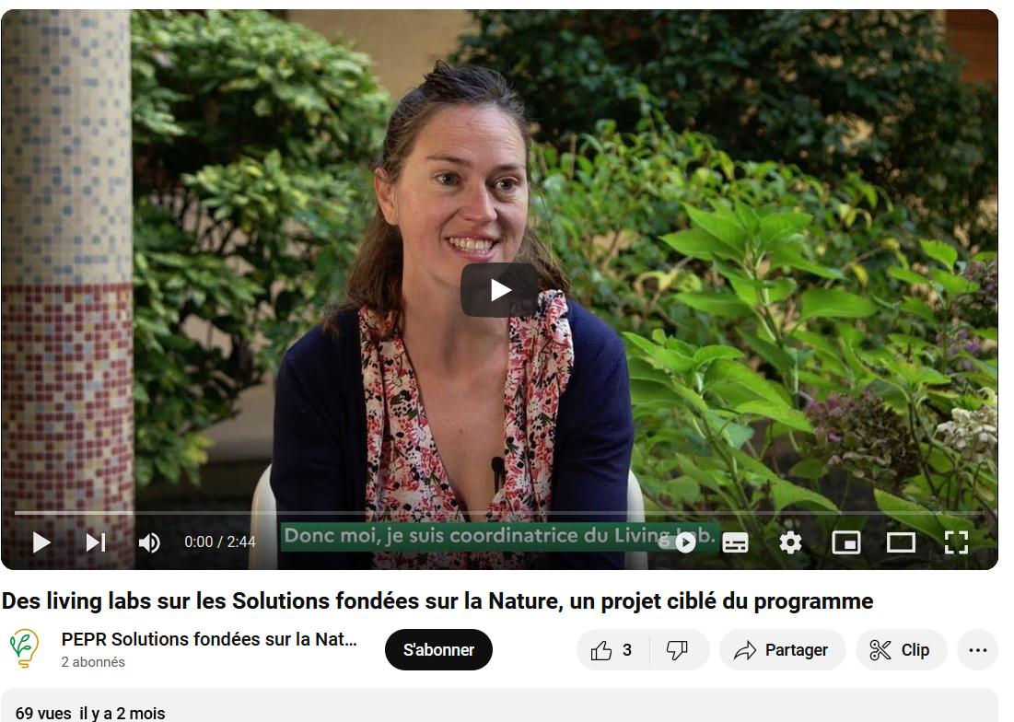
Task: Activate the miniplayer mode icon
Action: 845,542
